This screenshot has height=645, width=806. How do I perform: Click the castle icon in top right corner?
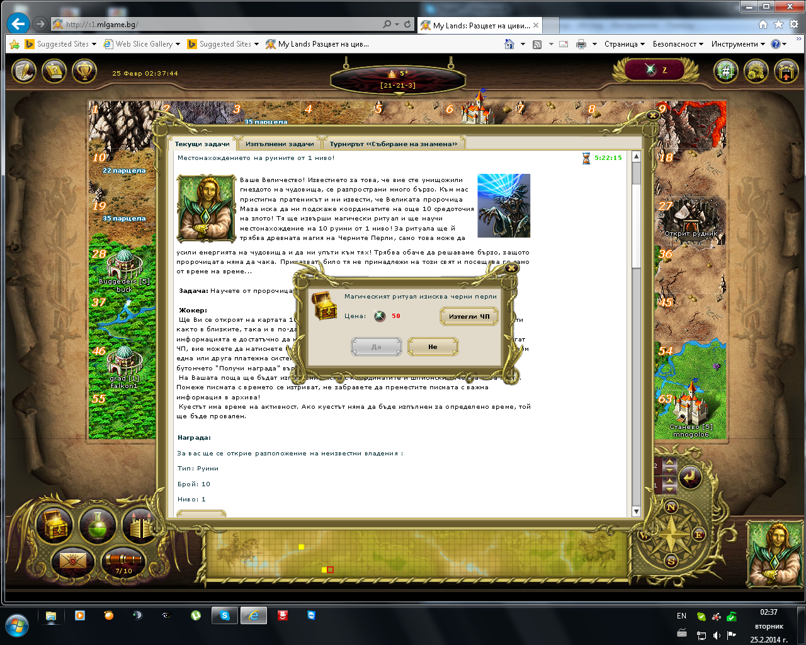pyautogui.click(x=786, y=71)
